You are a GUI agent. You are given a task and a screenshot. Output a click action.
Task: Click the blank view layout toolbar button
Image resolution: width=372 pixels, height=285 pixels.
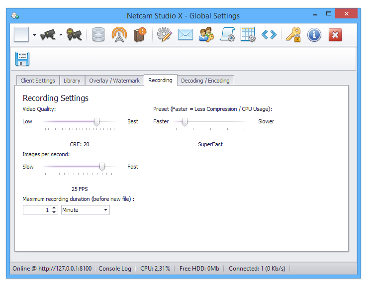coord(21,35)
